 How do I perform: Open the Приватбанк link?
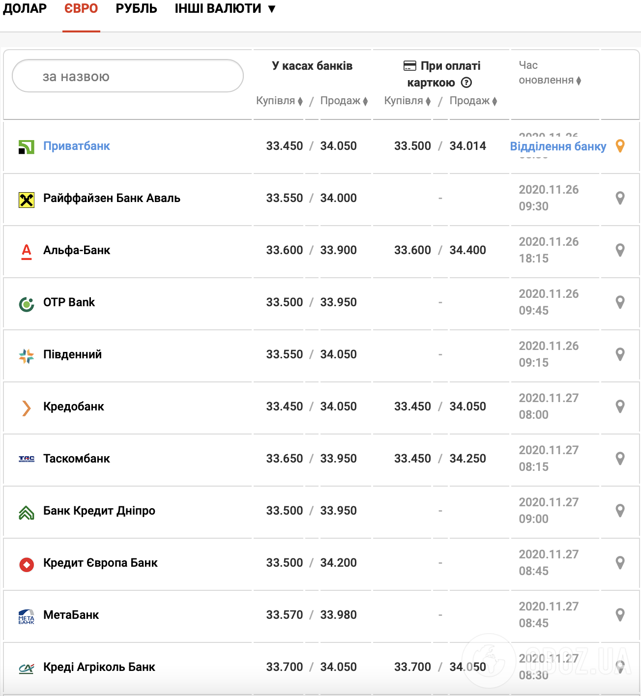pyautogui.click(x=77, y=146)
